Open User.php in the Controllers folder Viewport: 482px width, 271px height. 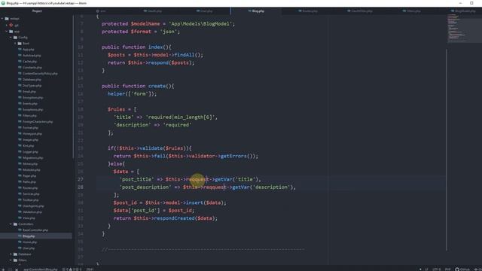29,248
